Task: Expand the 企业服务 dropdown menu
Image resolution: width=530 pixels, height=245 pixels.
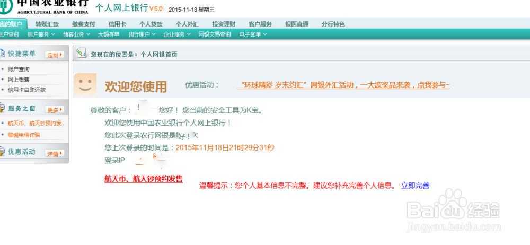Action: [177, 34]
